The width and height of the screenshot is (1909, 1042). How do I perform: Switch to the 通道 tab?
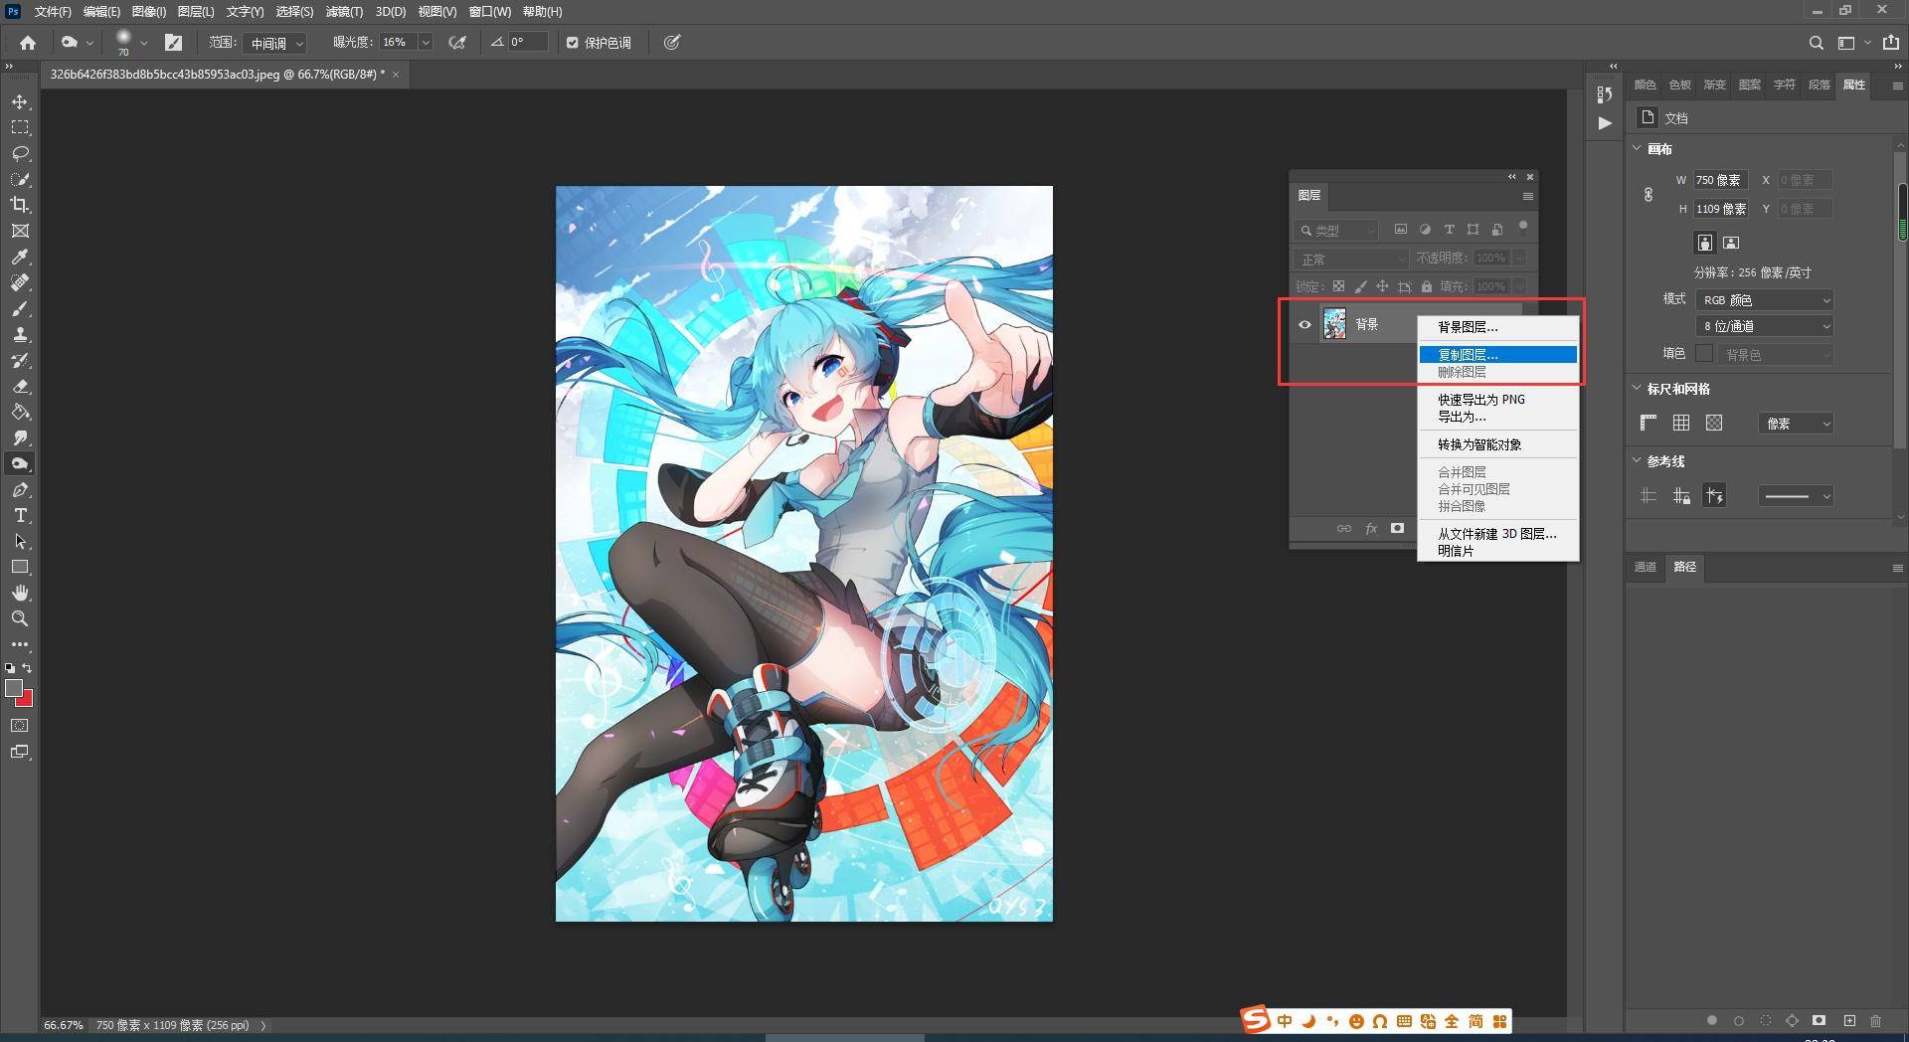[1646, 567]
